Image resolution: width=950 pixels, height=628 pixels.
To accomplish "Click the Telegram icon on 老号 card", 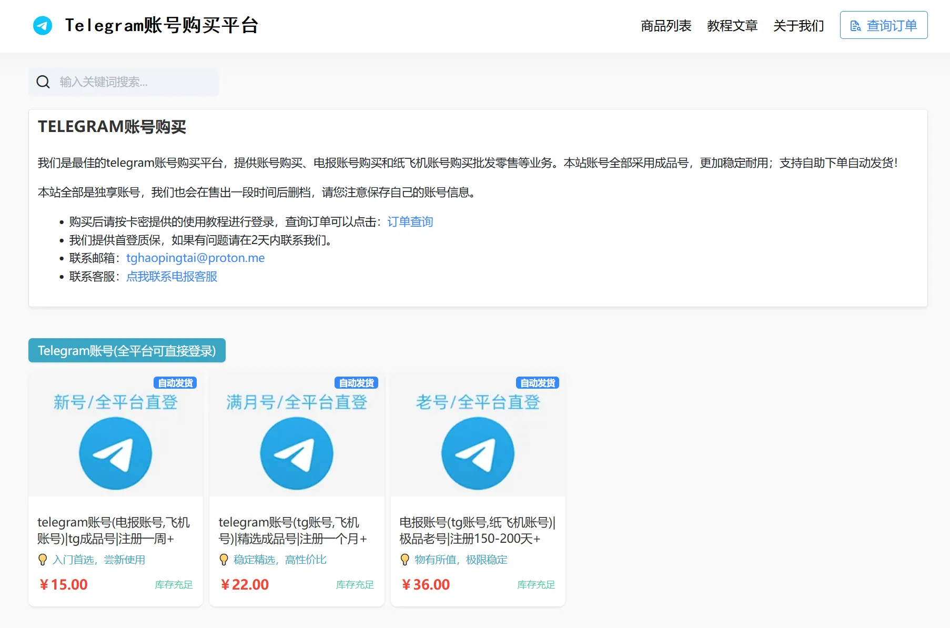I will click(x=478, y=453).
